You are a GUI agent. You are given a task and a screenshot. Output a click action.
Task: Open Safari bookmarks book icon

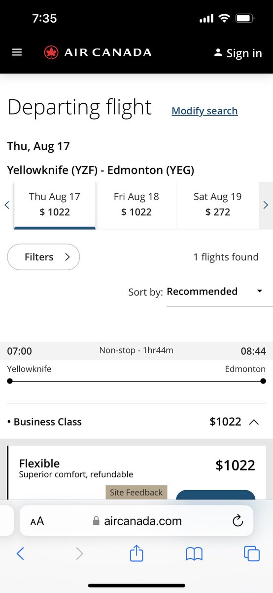194,554
